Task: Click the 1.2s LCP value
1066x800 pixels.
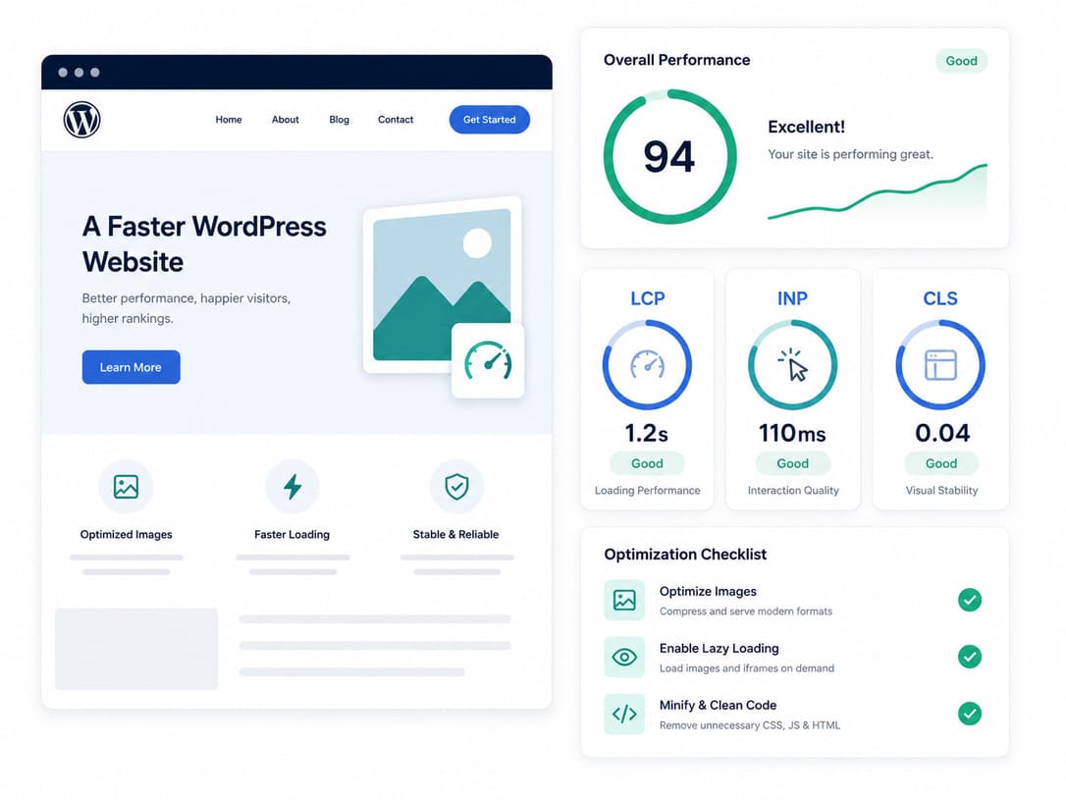Action: pyautogui.click(x=647, y=433)
